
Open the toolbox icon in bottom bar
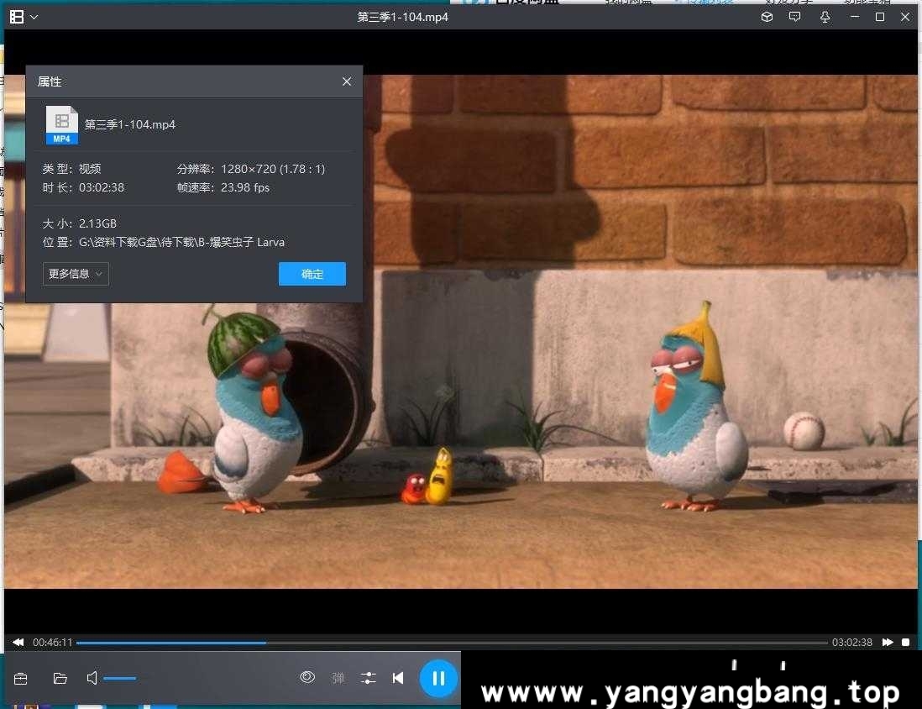[21, 678]
